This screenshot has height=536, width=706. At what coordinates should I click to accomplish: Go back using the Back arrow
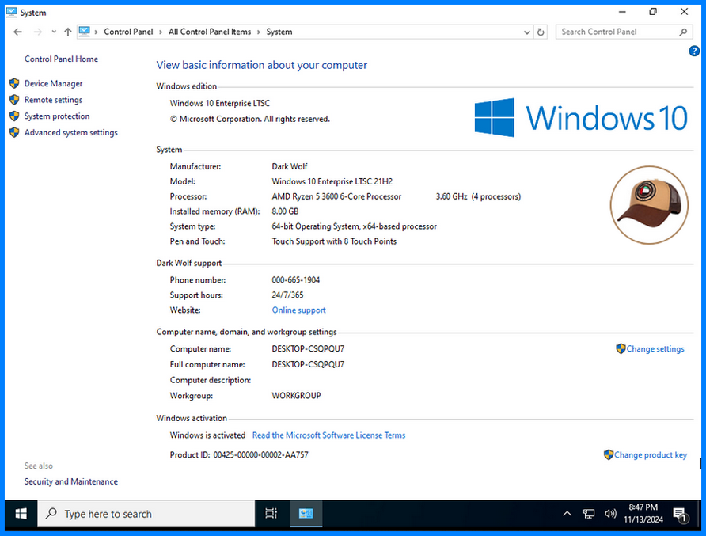coord(17,32)
